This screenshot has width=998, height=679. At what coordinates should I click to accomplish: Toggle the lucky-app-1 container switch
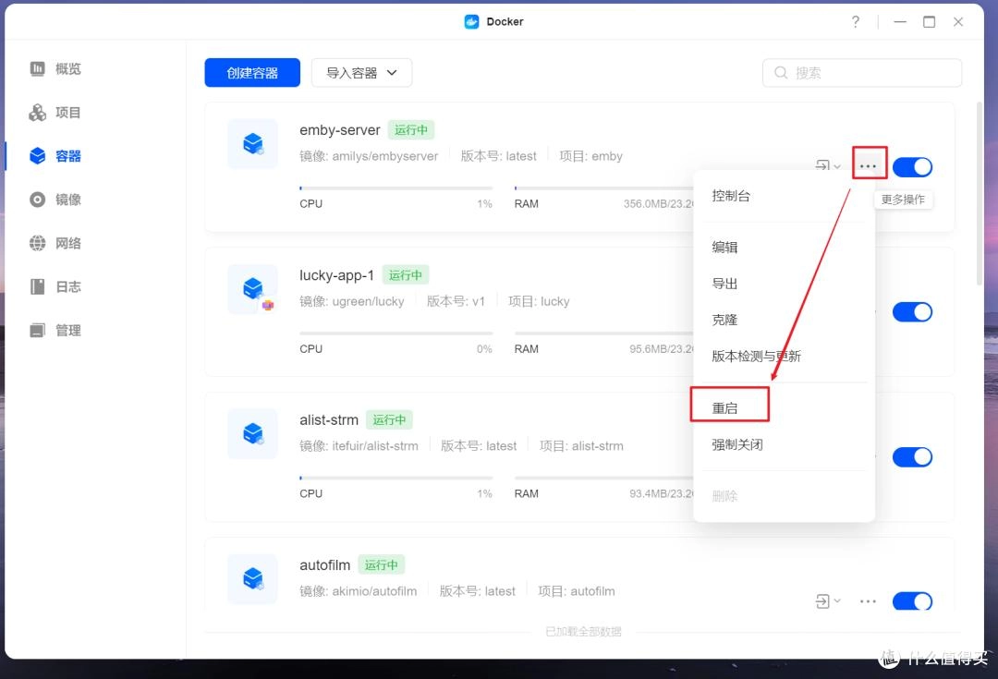tap(912, 312)
